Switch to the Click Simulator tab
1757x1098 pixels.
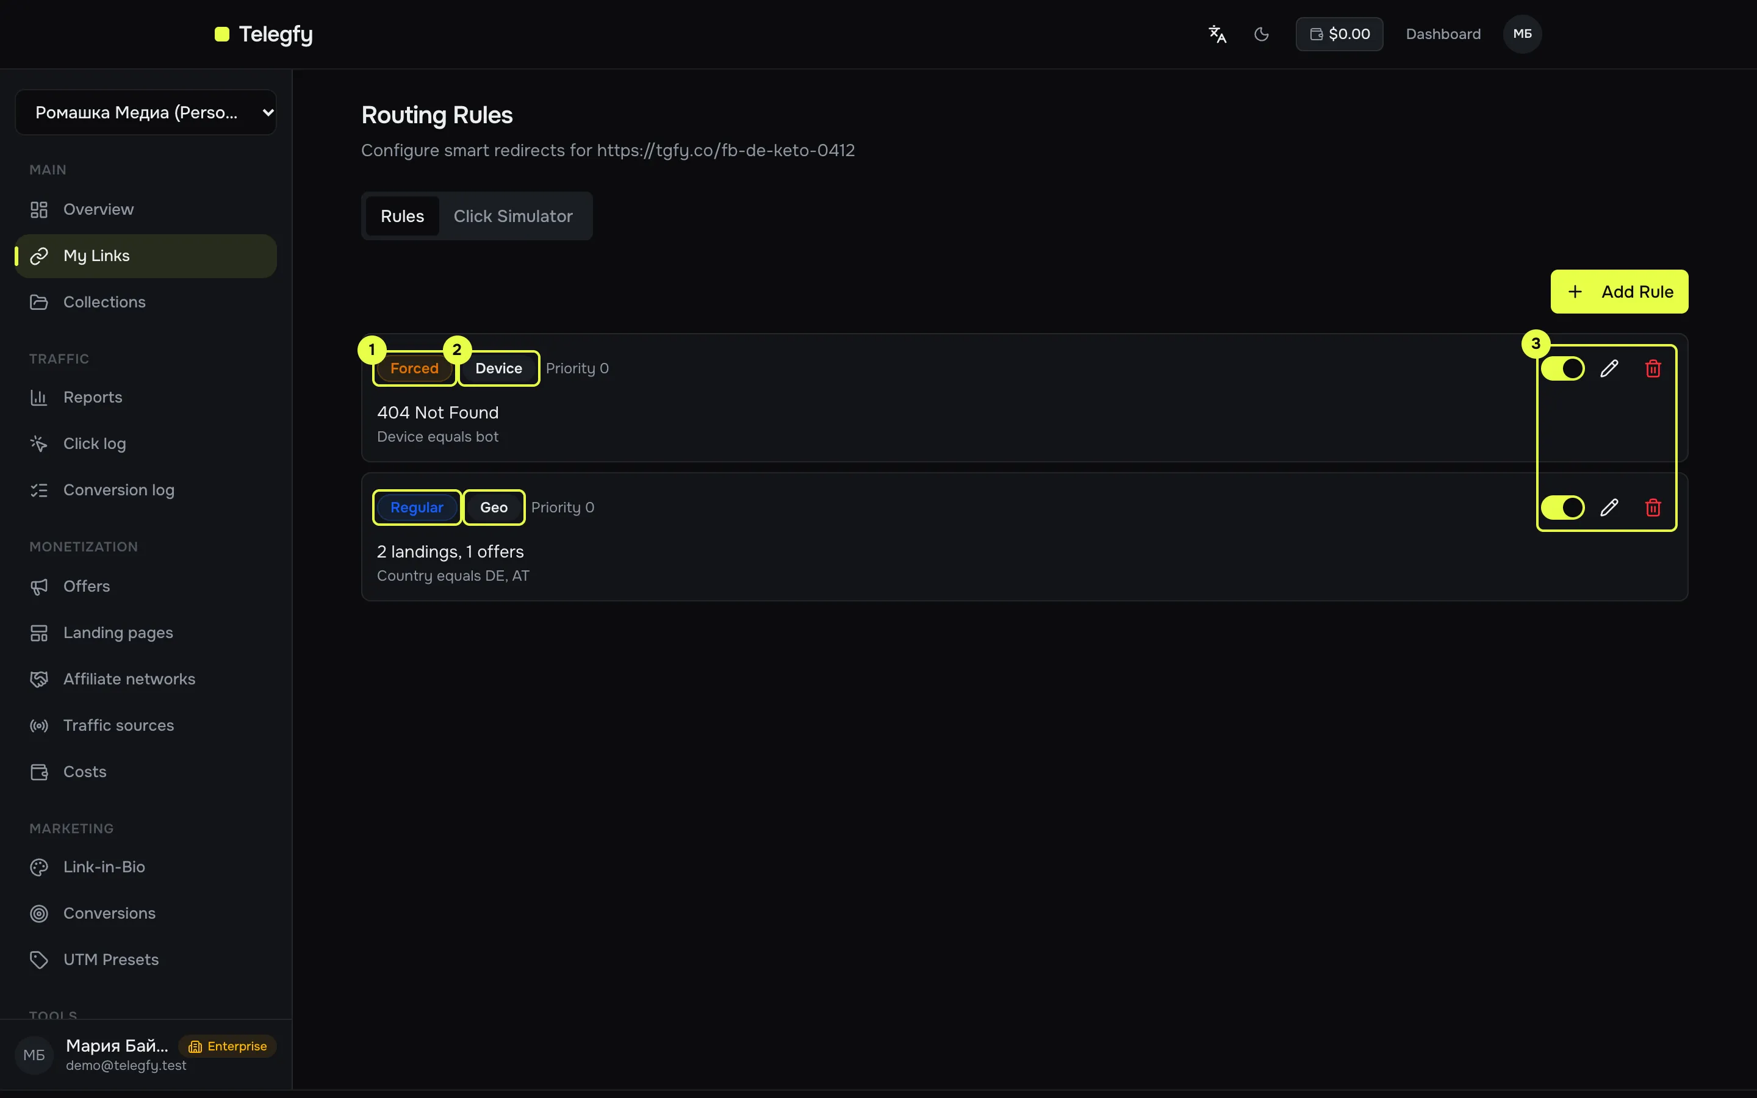pyautogui.click(x=513, y=217)
